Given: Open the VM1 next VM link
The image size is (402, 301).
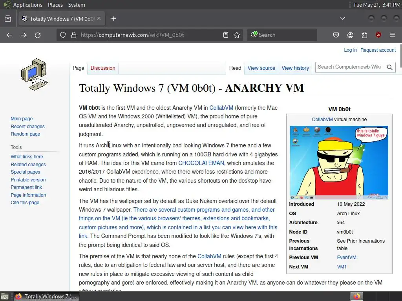Looking at the screenshot, I should pyautogui.click(x=342, y=267).
